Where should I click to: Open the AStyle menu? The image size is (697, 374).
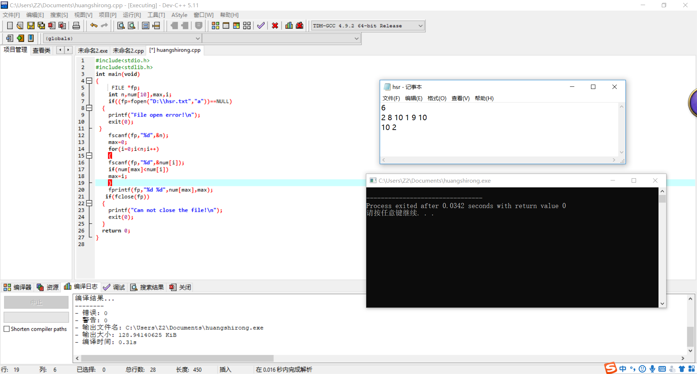pos(179,15)
